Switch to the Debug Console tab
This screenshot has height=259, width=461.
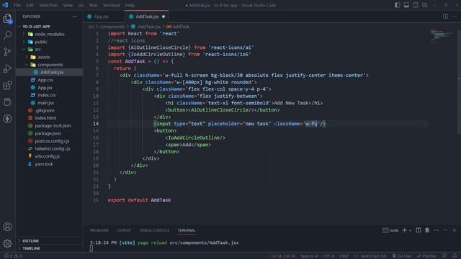154,230
